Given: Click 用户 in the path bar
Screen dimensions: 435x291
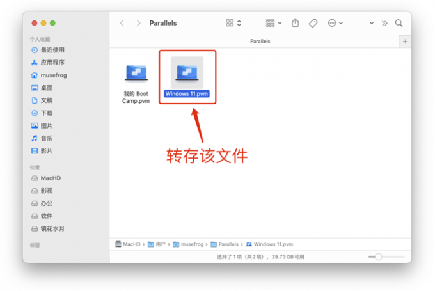Looking at the screenshot, I should tap(161, 244).
